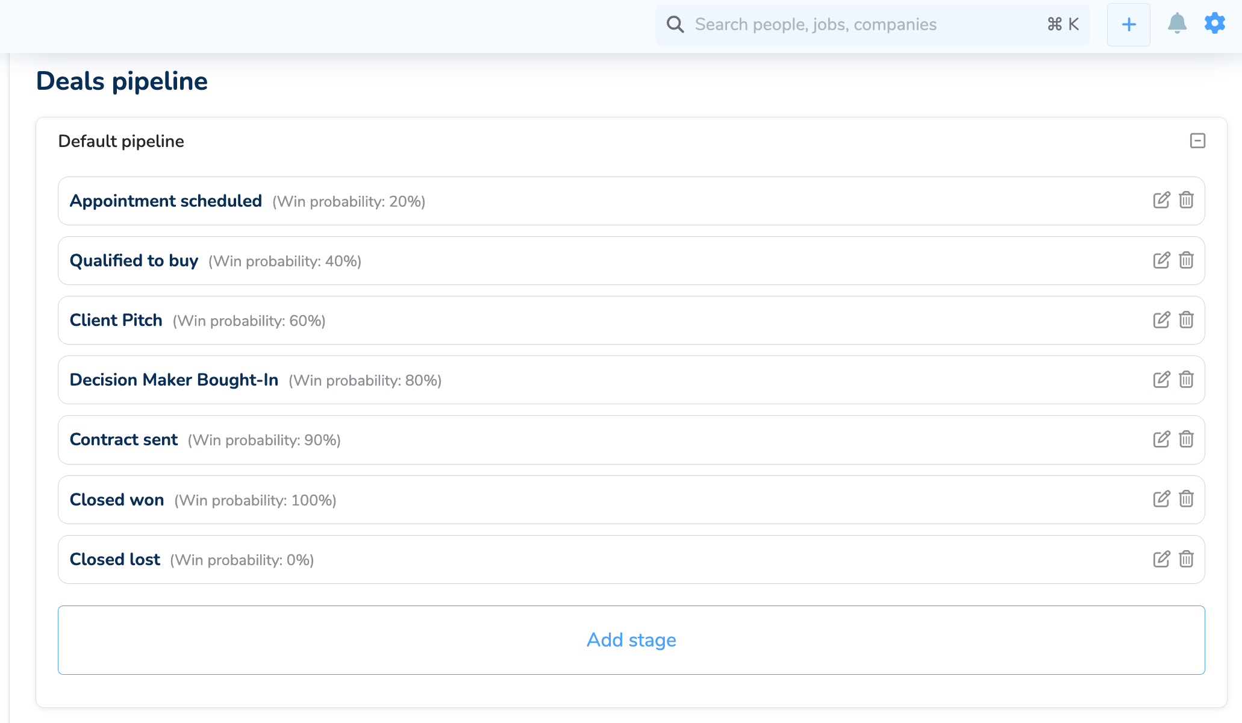The height and width of the screenshot is (723, 1242).
Task: Collapse the Default pipeline panel
Action: tap(1197, 141)
